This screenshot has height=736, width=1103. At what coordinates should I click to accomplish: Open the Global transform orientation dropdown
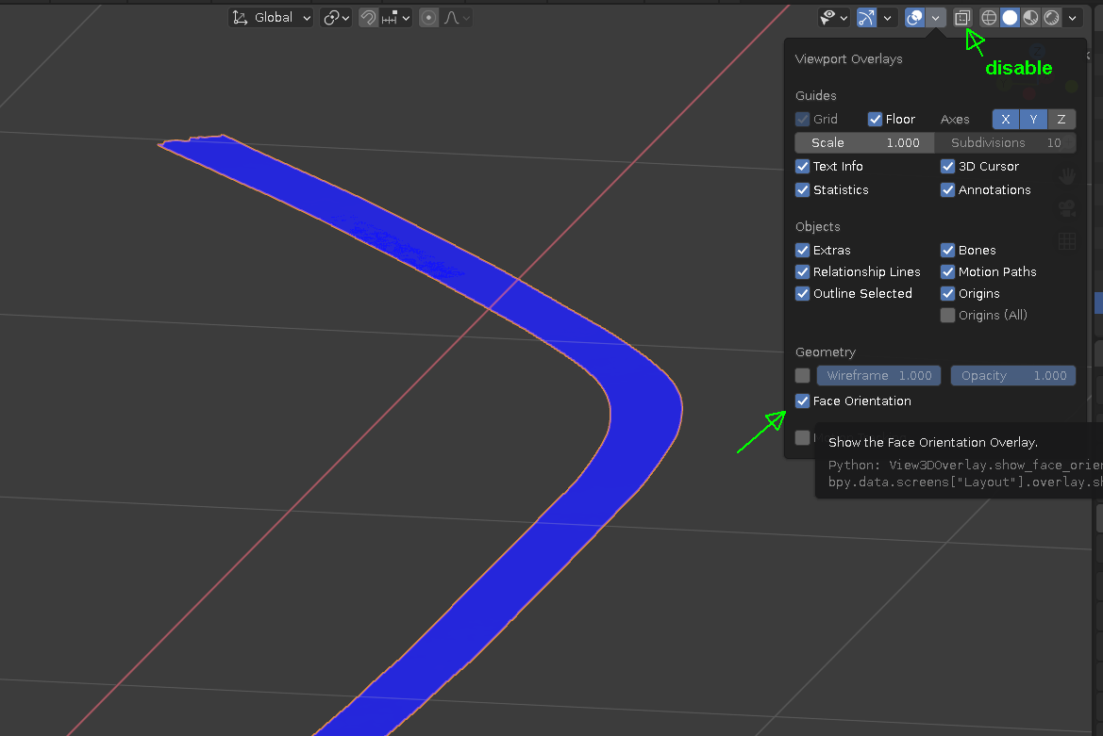tap(272, 17)
